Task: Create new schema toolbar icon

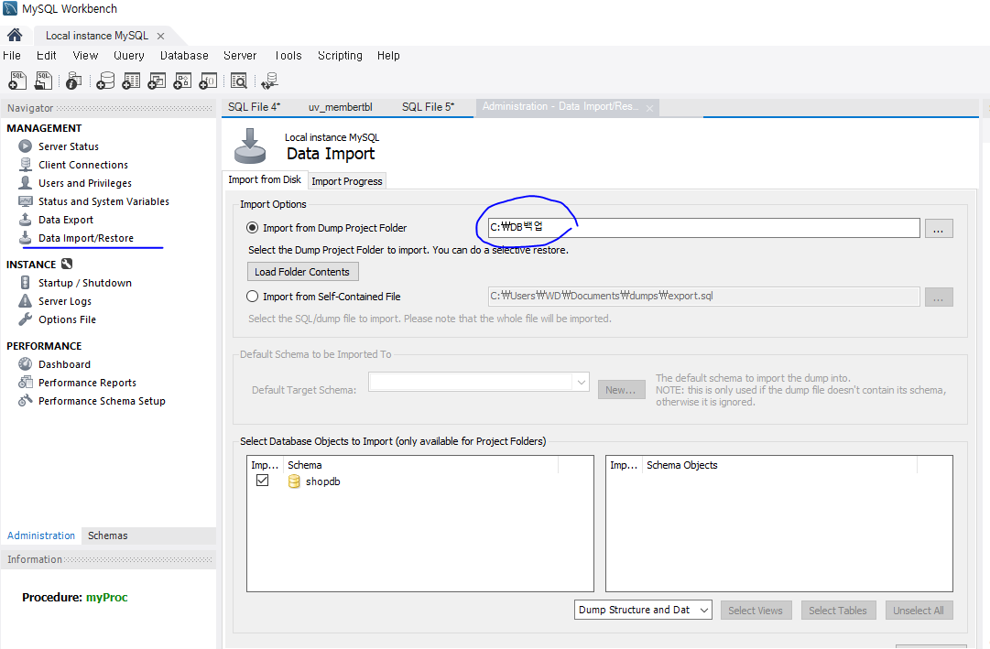Action: (105, 81)
